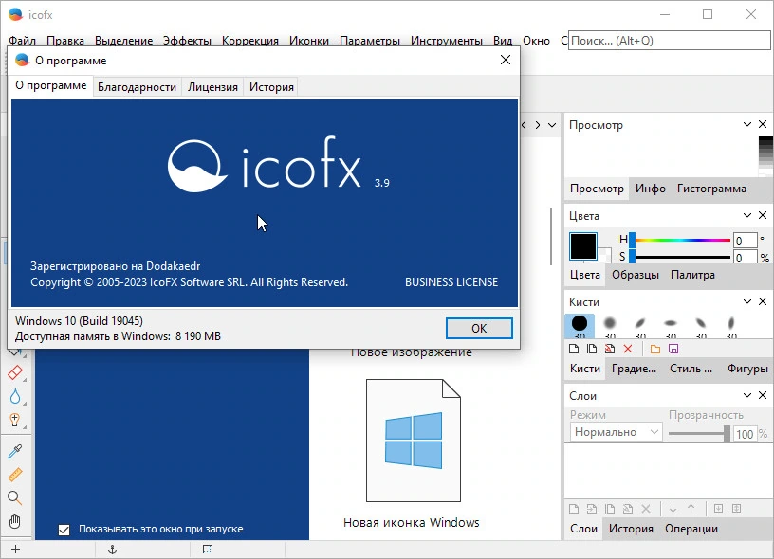Switch to the Палитра tab

[692, 275]
